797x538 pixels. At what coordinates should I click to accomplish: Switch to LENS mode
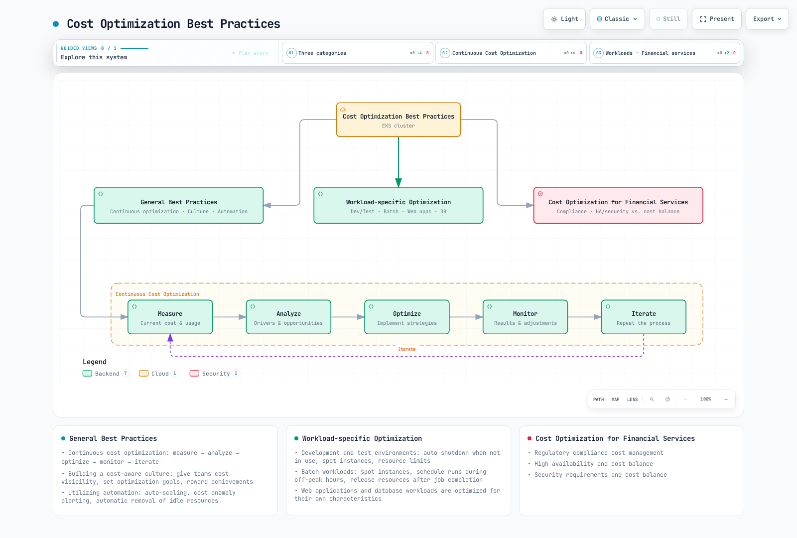[633, 400]
